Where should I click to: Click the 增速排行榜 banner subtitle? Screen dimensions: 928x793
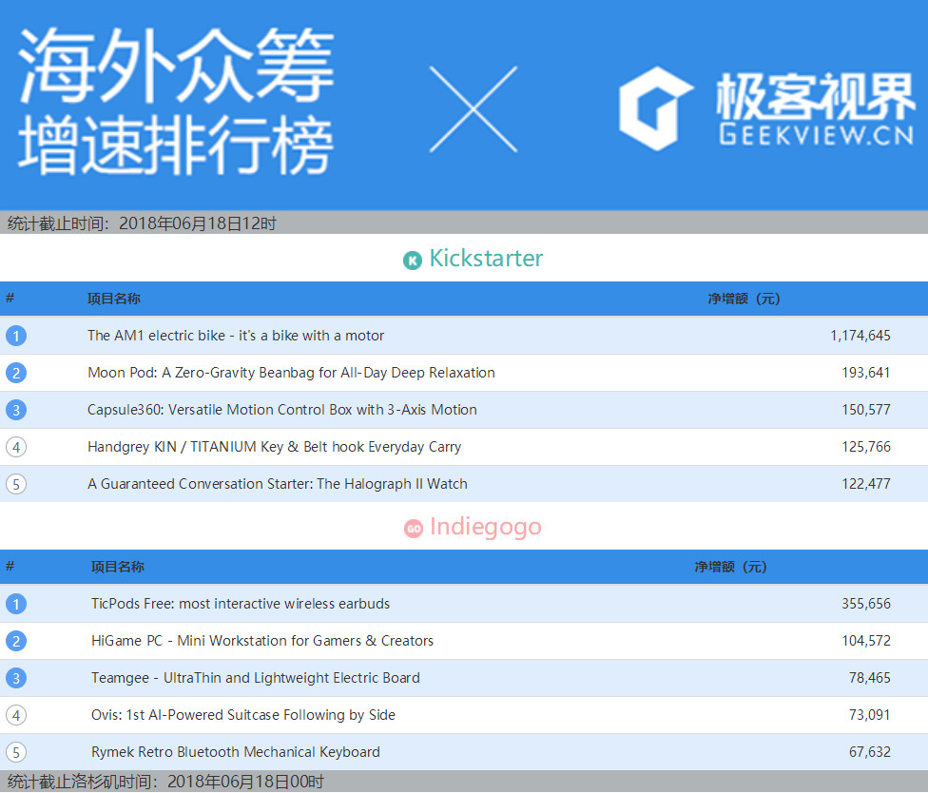pos(176,145)
